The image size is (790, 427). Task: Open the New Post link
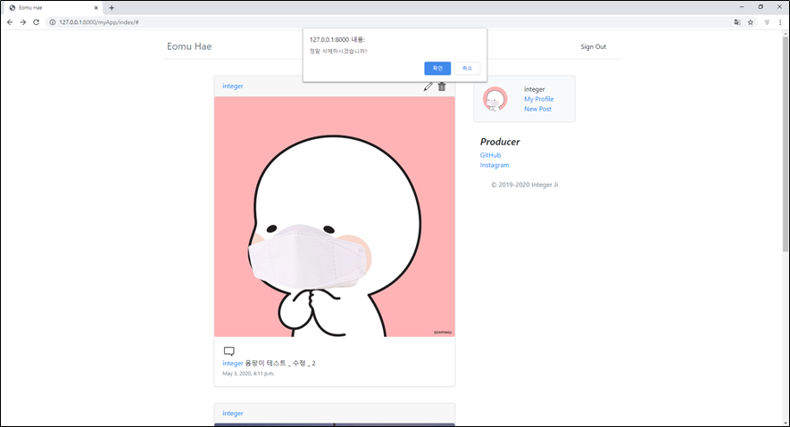[x=537, y=109]
